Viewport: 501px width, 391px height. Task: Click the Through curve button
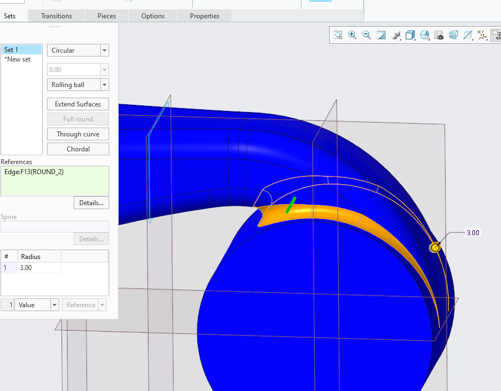coord(78,134)
